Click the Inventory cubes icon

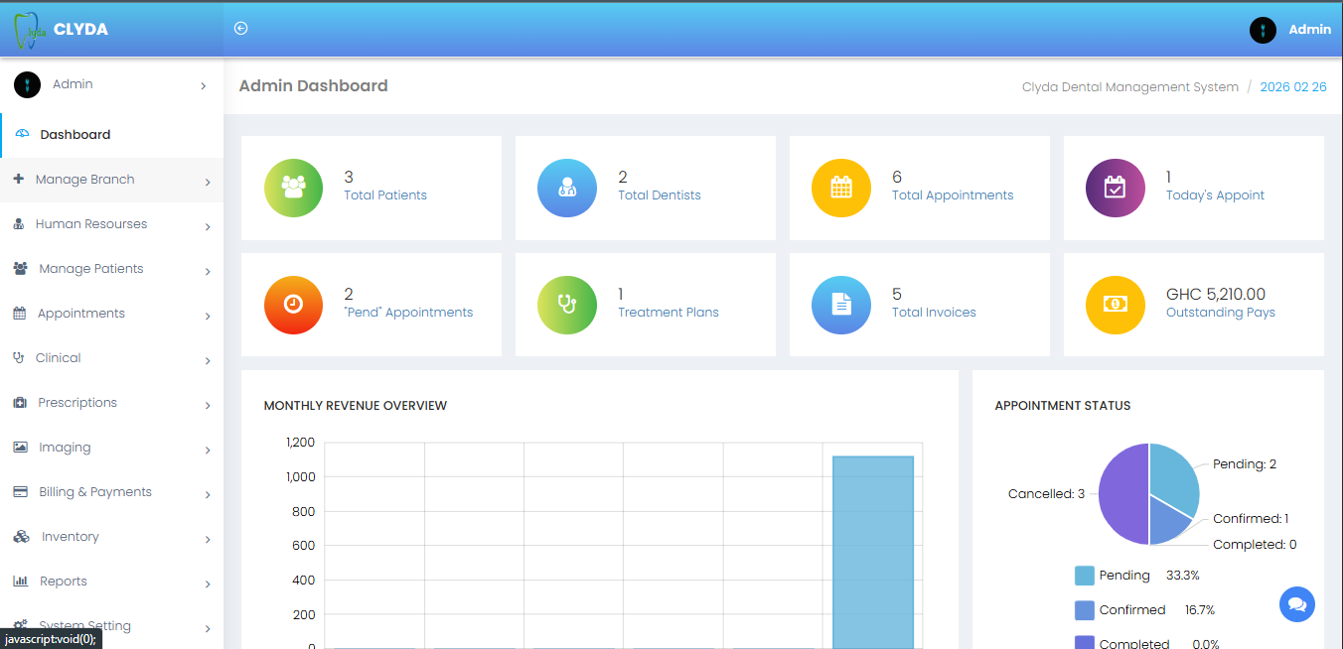click(x=22, y=537)
